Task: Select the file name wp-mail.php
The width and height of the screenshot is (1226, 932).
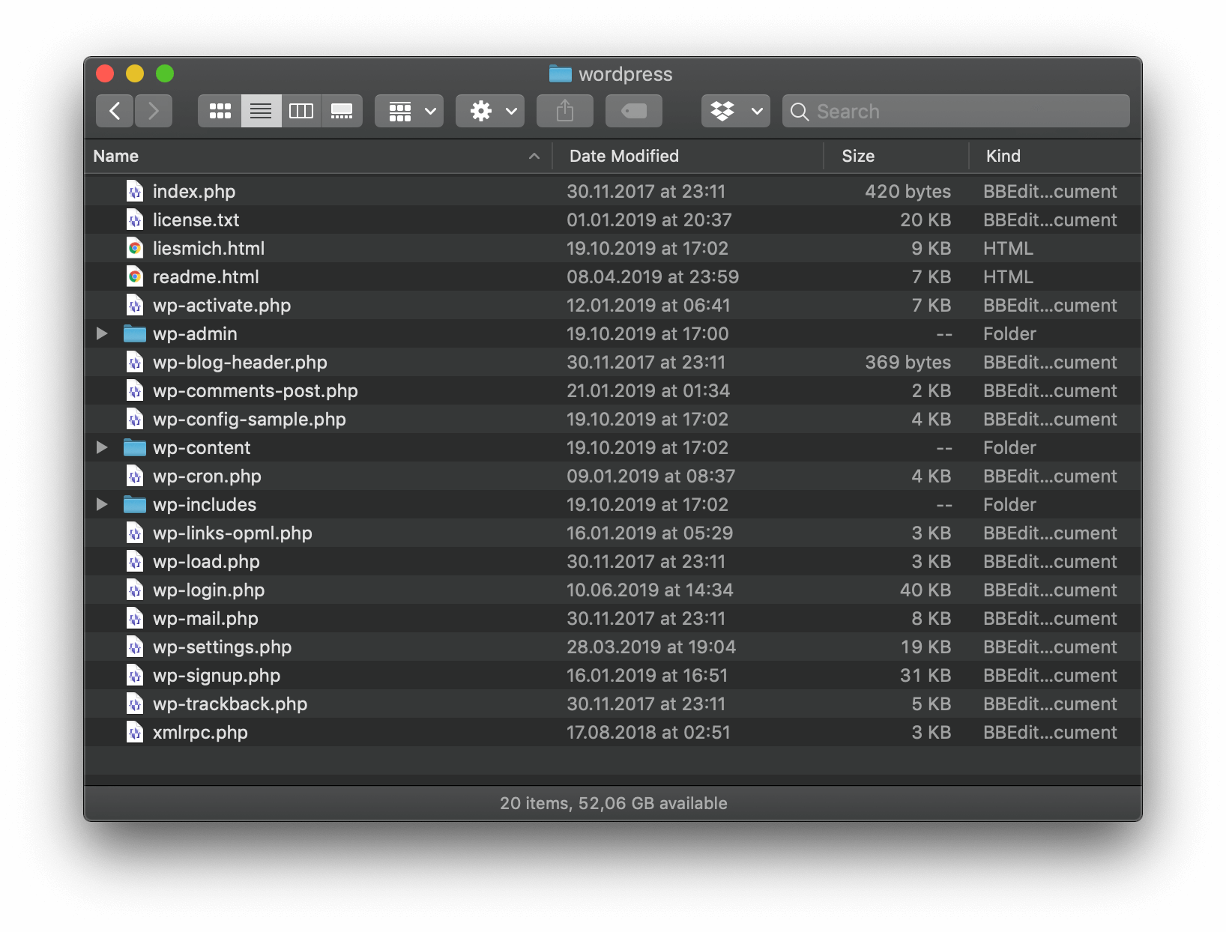Action: coord(205,619)
